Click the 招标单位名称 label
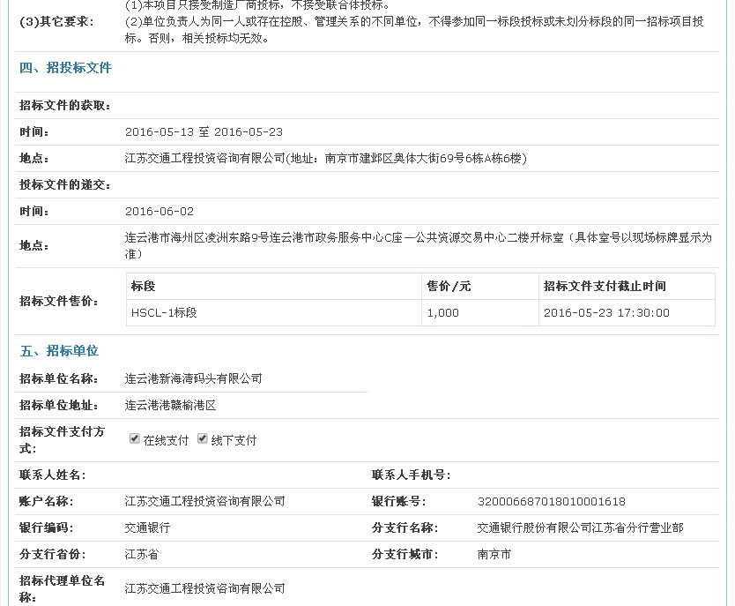 click(x=59, y=378)
